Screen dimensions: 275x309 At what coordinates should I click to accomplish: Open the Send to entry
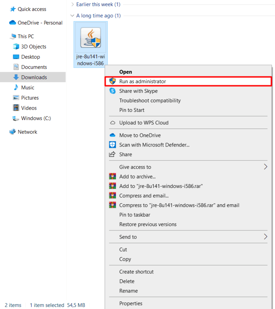pyautogui.click(x=188, y=237)
